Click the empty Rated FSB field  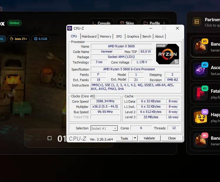tap(105, 117)
